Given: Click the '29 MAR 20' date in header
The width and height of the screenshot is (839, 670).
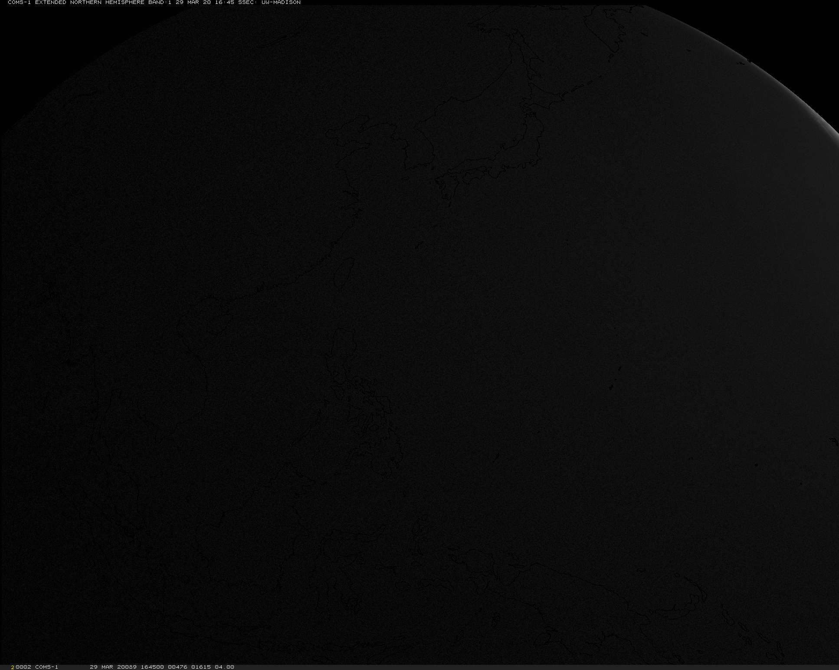Looking at the screenshot, I should coord(193,3).
